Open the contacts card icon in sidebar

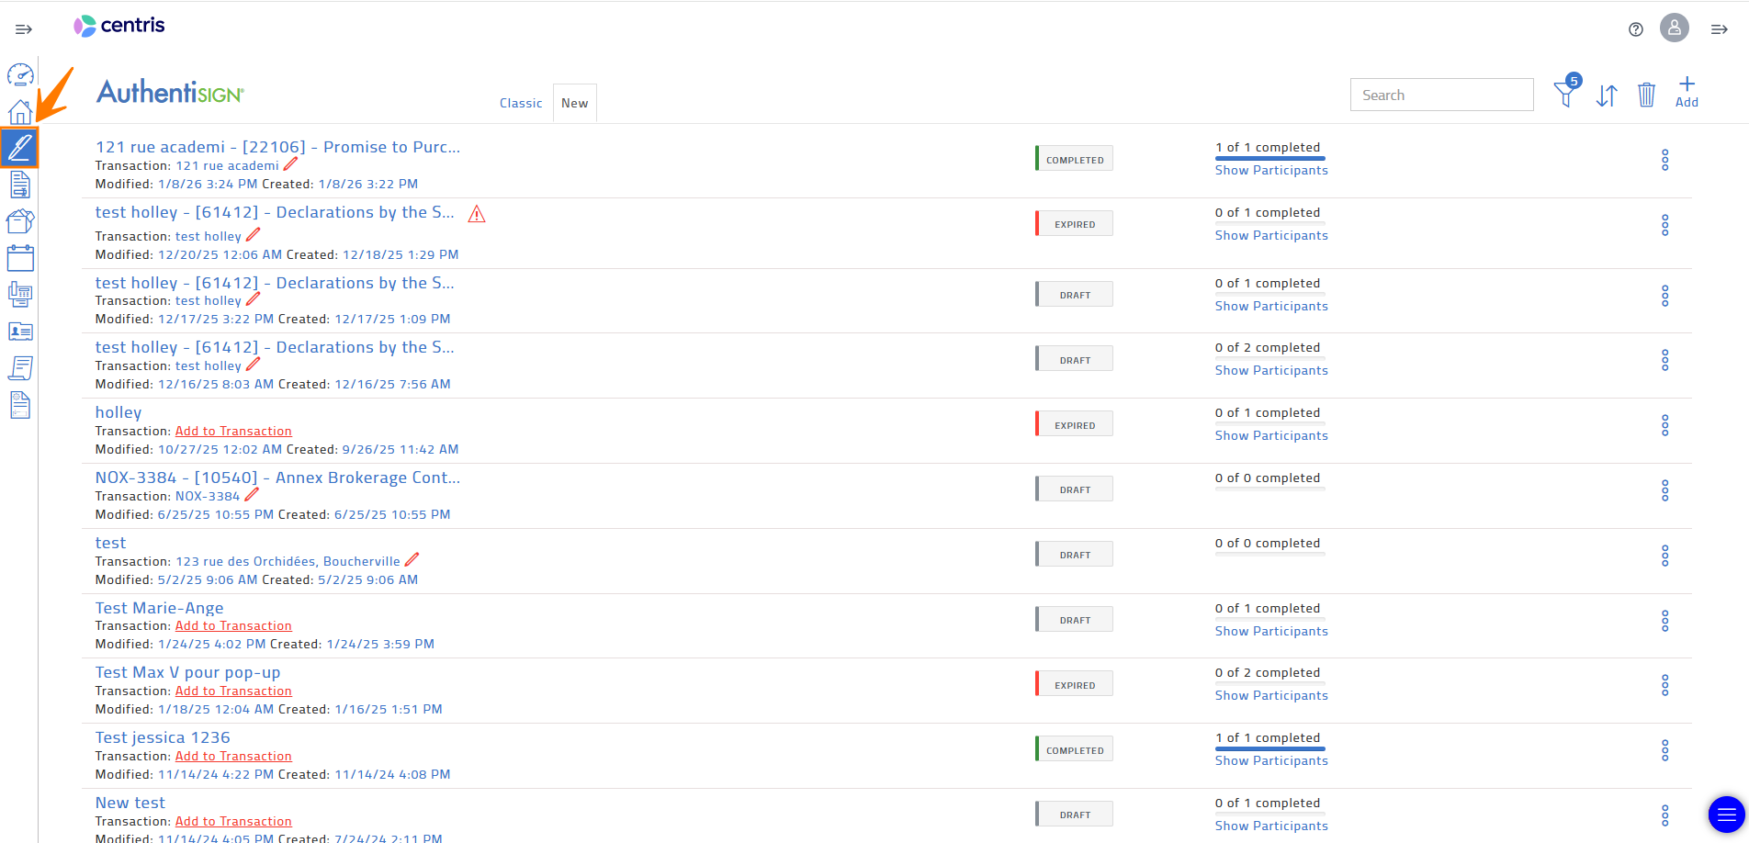pyautogui.click(x=20, y=332)
